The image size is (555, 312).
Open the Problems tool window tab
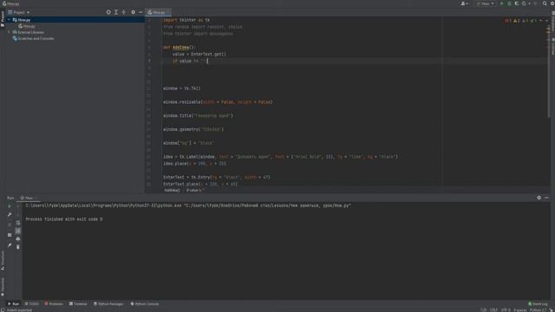(54, 304)
